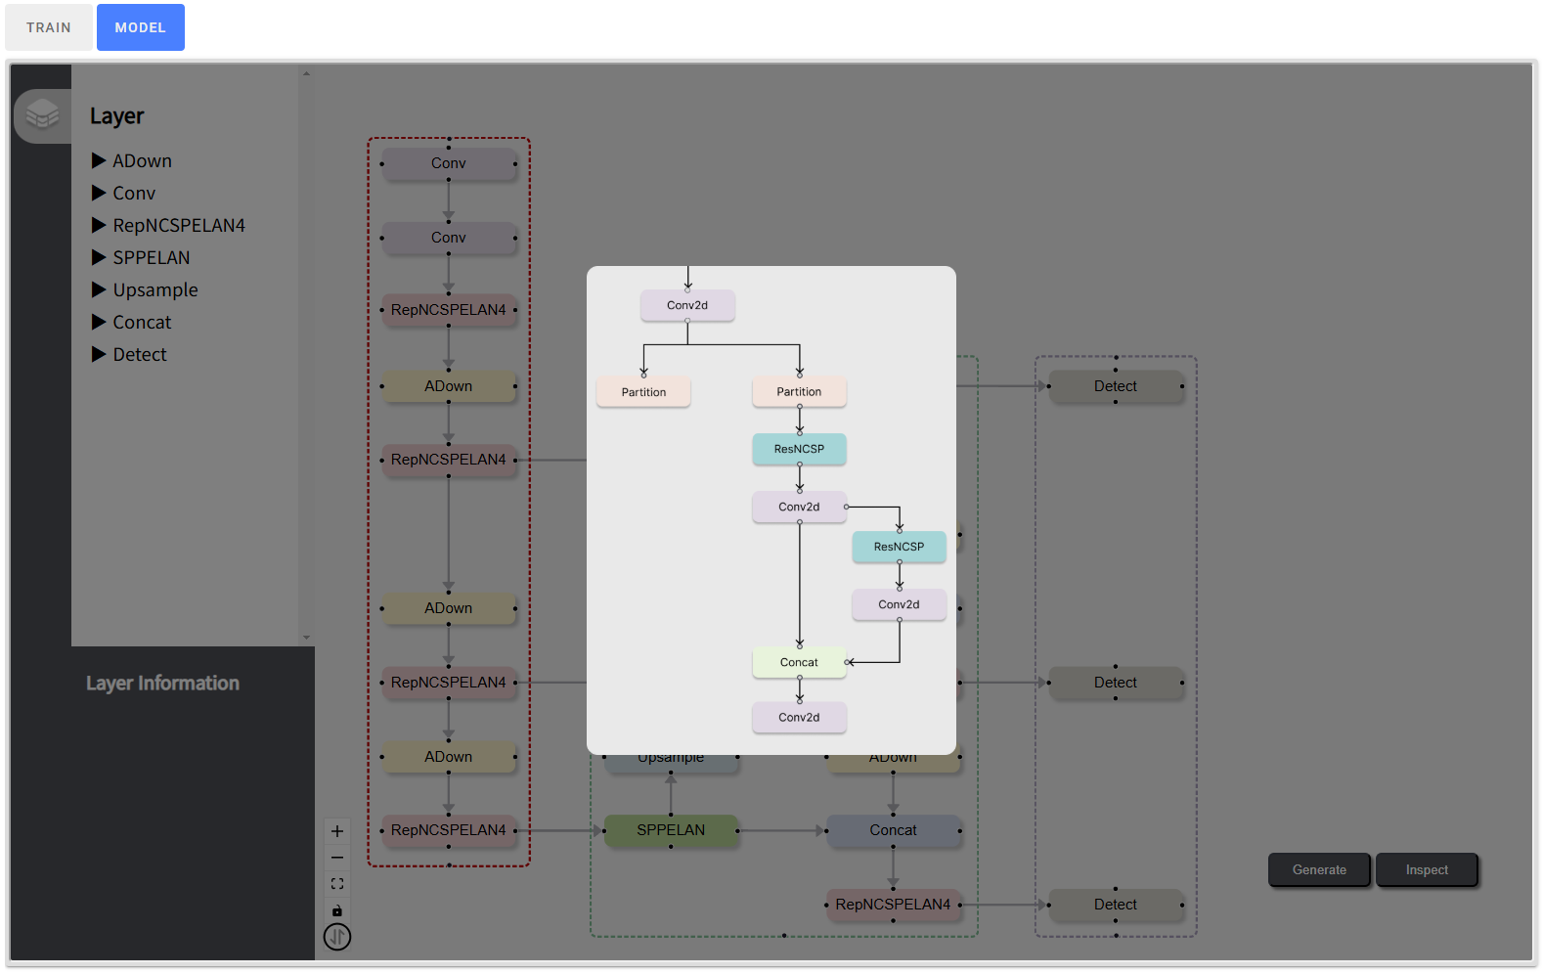Zoom out with the minus control
Screen dimensions: 1542x974
tap(337, 858)
